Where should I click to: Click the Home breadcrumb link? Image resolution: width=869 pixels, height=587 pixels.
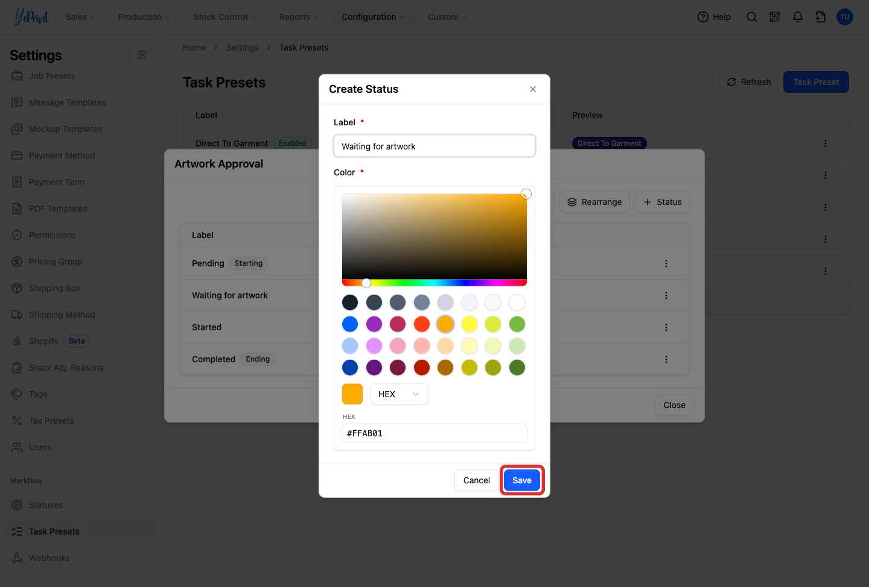click(x=194, y=48)
